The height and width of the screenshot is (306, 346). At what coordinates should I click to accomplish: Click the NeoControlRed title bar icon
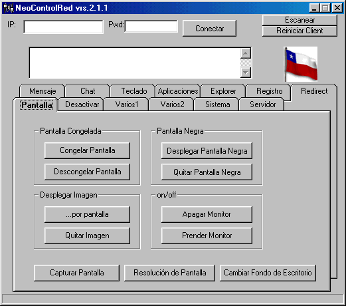(9, 8)
